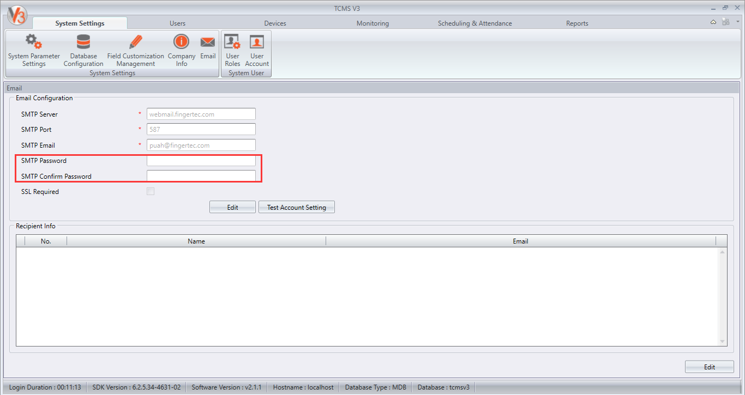Click the recipient list scroll-down arrow

[x=723, y=342]
